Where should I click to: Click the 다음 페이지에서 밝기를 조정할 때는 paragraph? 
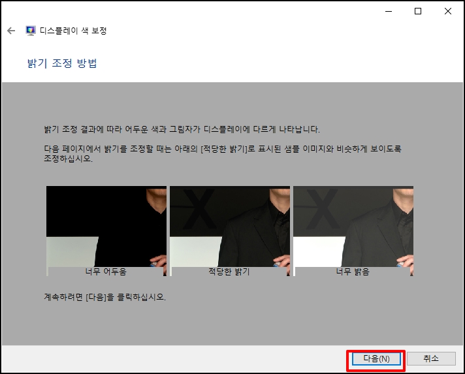(223, 153)
